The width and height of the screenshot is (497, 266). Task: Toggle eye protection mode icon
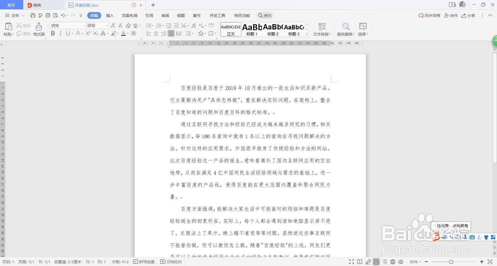point(401,262)
